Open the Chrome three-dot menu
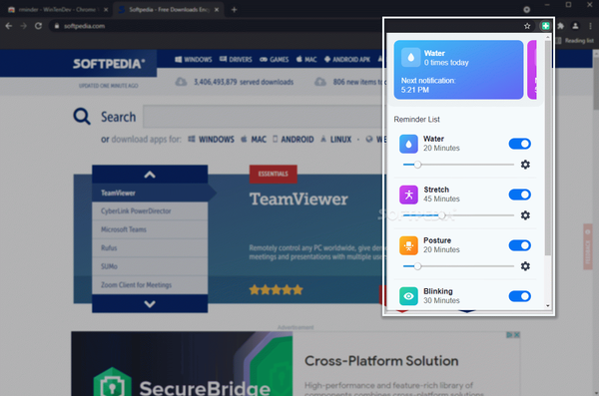The width and height of the screenshot is (599, 396). (590, 26)
